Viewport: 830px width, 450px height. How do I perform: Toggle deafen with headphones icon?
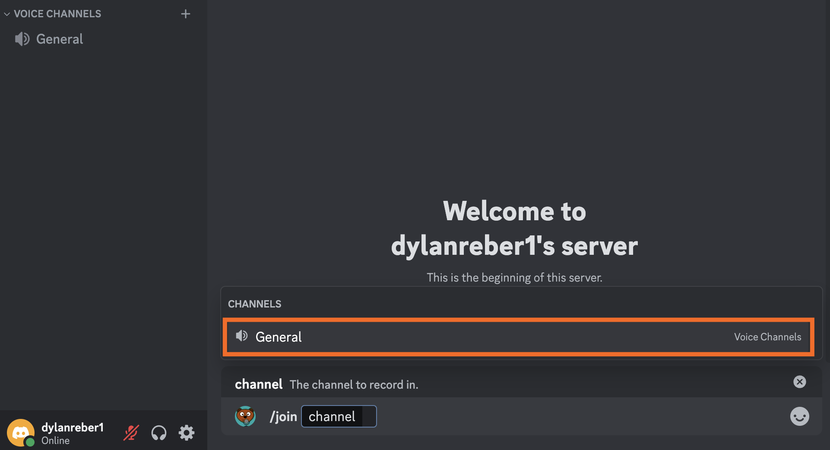(x=159, y=433)
